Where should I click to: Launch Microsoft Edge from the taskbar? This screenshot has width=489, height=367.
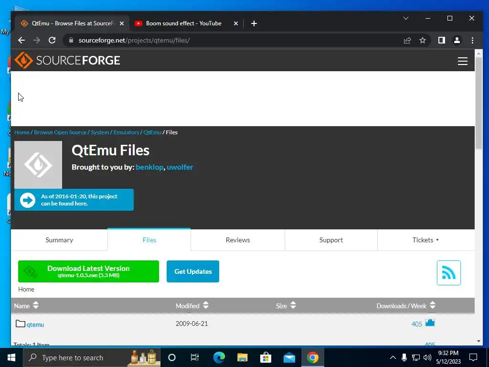(x=219, y=357)
